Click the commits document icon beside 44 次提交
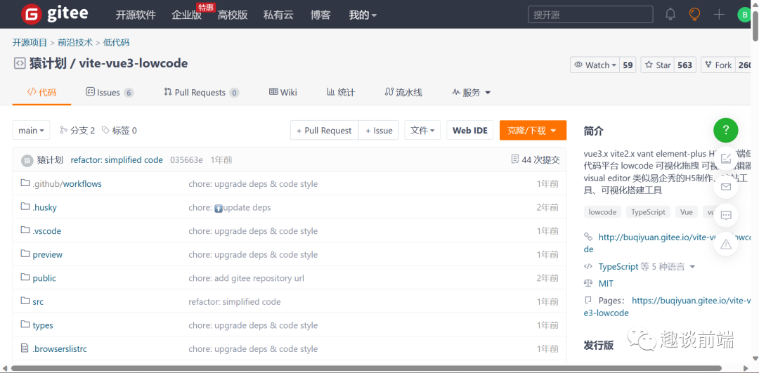 515,159
